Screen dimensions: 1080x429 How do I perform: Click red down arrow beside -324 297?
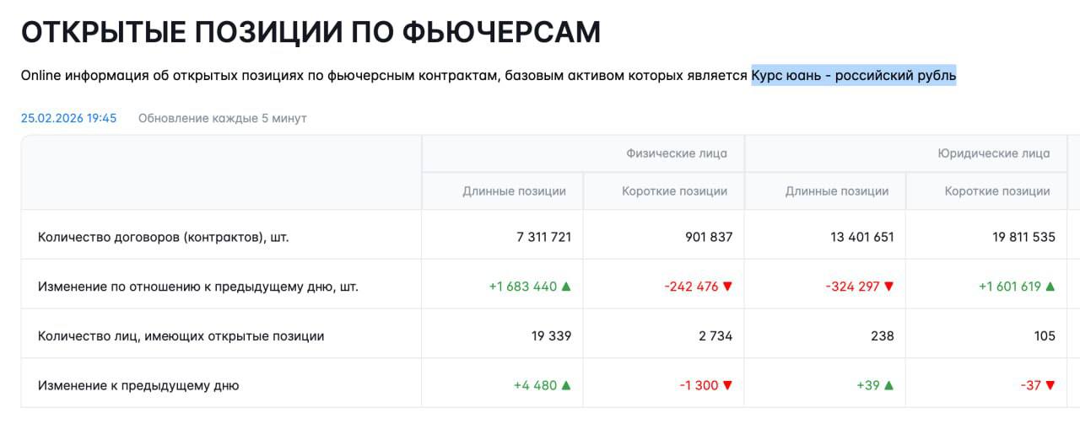click(x=888, y=287)
